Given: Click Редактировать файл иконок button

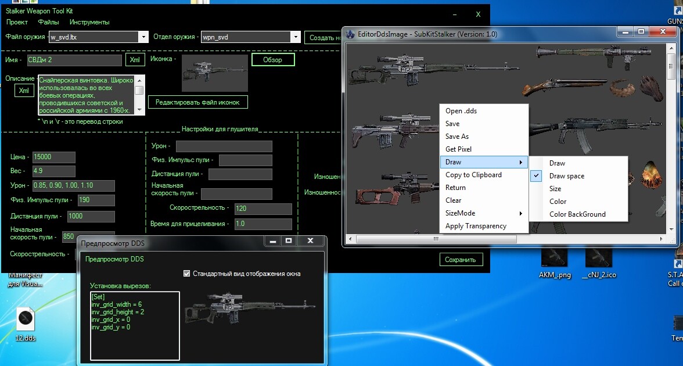Looking at the screenshot, I should (x=197, y=102).
